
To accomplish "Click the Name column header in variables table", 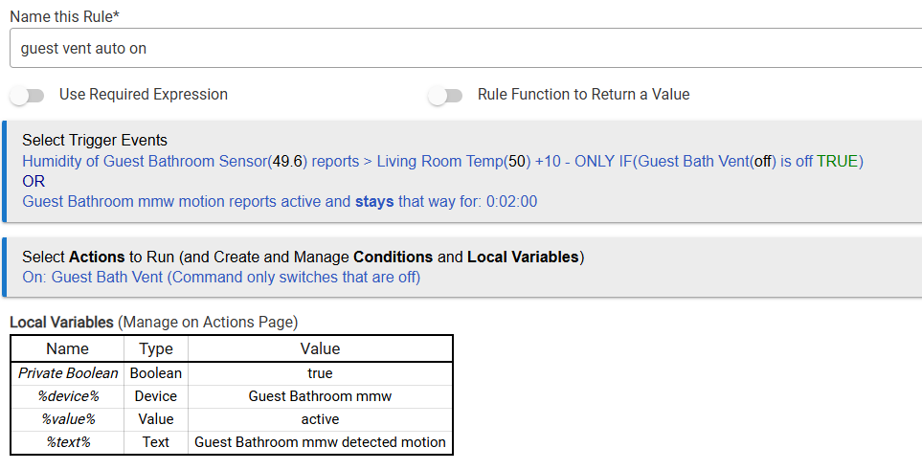I will pyautogui.click(x=67, y=348).
